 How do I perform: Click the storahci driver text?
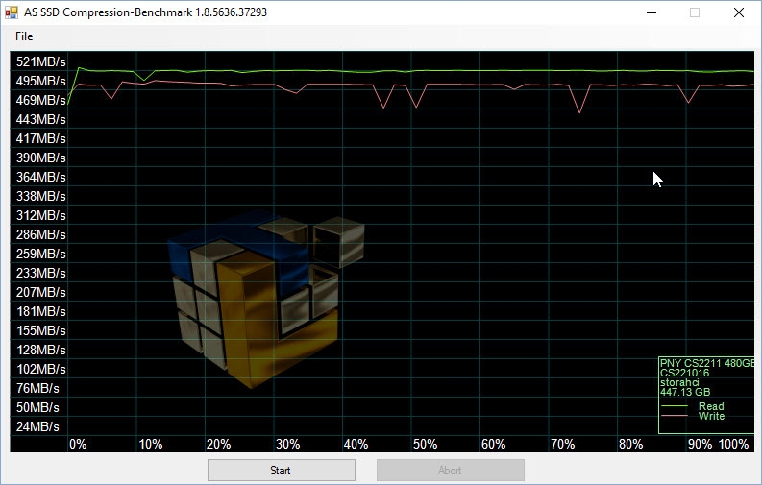(679, 382)
